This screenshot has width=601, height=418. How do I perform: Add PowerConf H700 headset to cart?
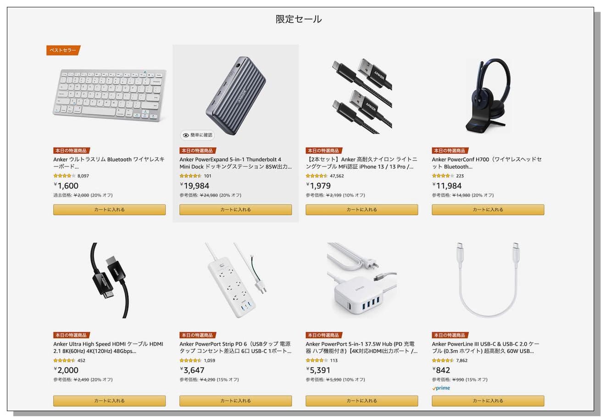488,209
